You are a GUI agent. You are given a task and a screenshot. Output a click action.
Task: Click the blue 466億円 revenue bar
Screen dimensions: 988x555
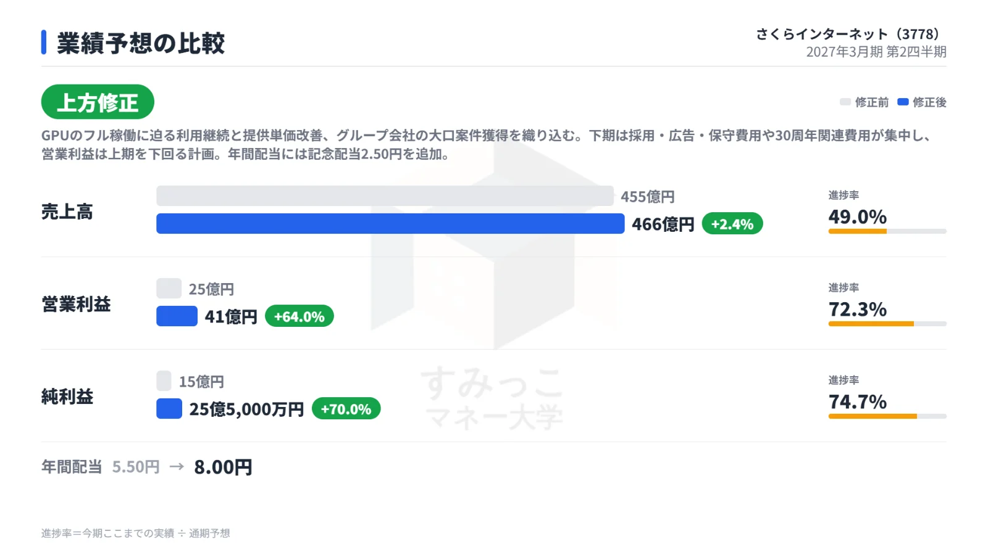390,223
